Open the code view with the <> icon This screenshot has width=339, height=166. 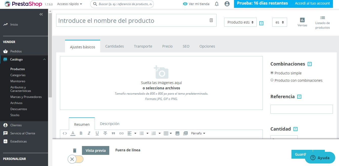tap(65, 133)
